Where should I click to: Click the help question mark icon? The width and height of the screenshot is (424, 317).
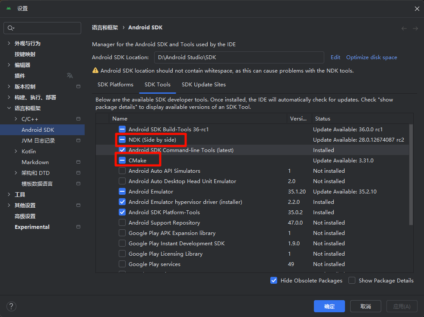click(x=12, y=306)
